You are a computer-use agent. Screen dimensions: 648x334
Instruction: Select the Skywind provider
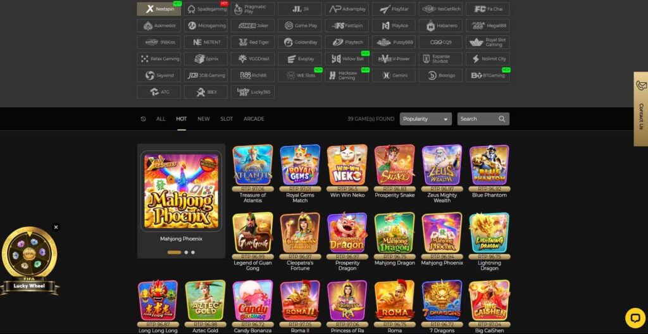tap(159, 75)
